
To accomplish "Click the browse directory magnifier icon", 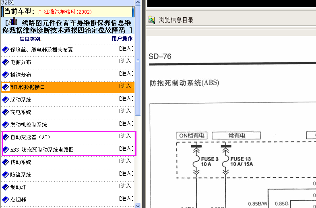I will click(152, 20).
